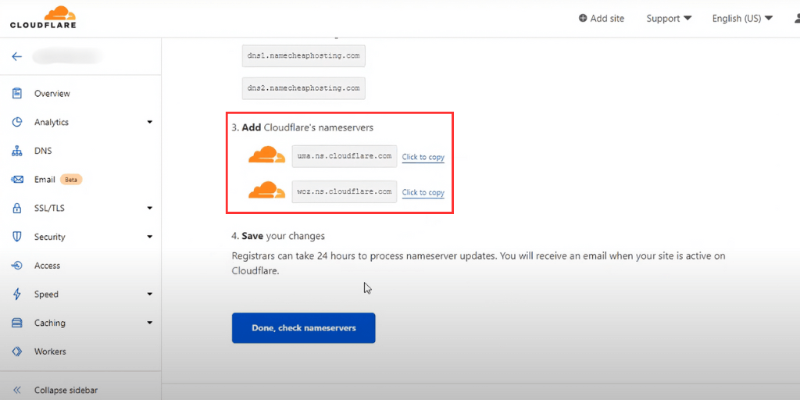
Task: Click the Access icon in sidebar
Action: pos(17,266)
